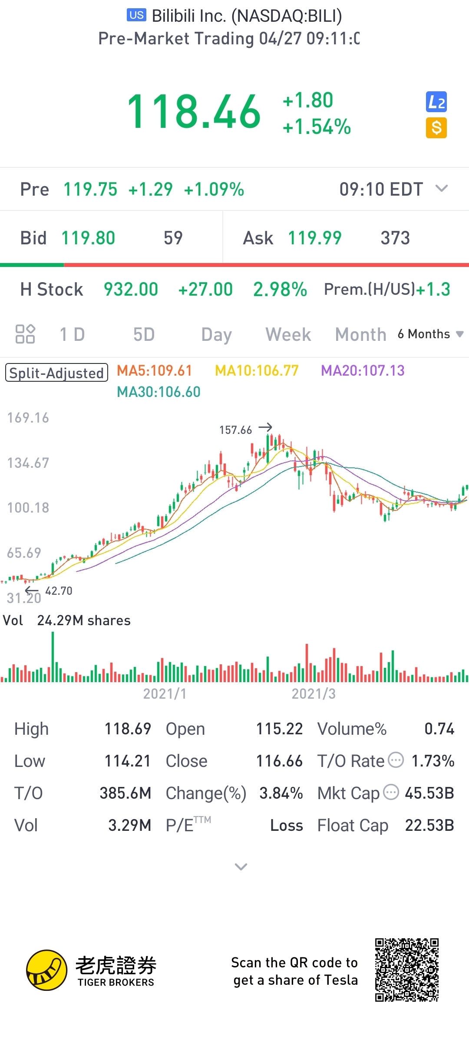Tap the T/O 385.6M stat
The height and width of the screenshot is (1053, 469).
pyautogui.click(x=83, y=793)
